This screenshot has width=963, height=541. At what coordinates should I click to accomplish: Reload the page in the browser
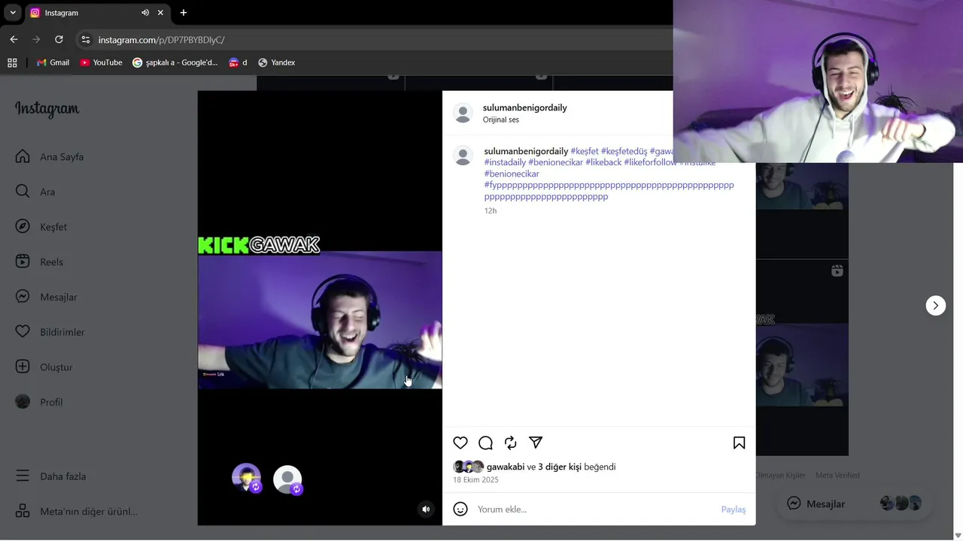(59, 39)
